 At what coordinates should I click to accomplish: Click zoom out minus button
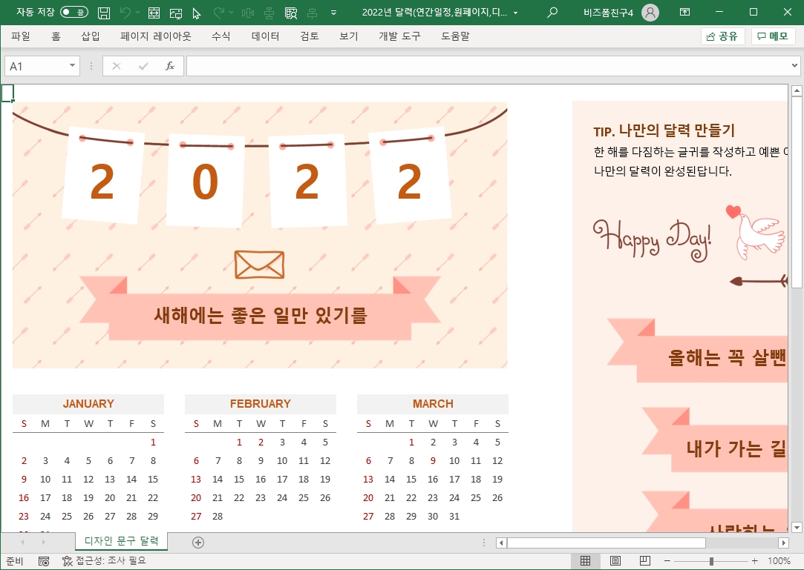[667, 561]
